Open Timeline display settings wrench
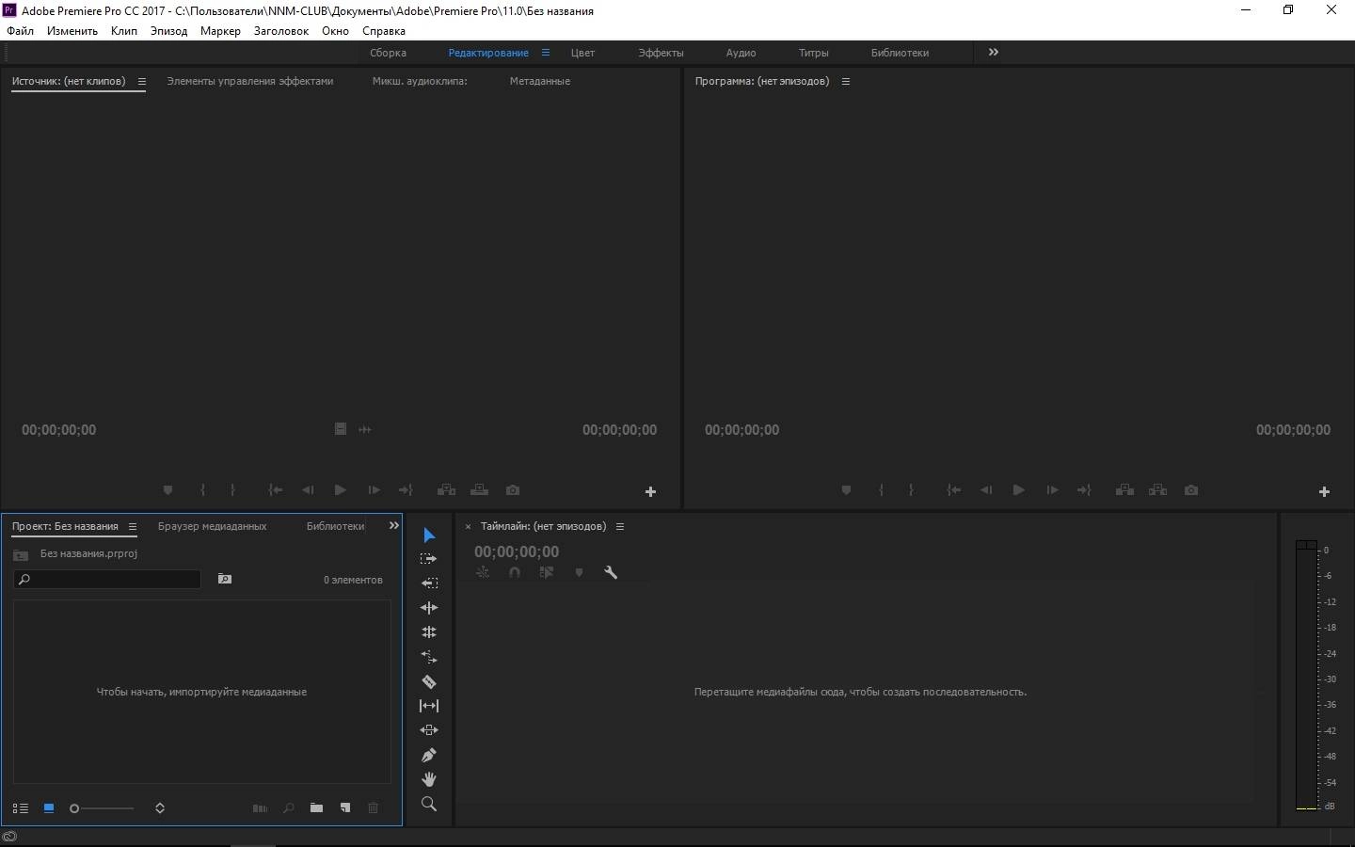 tap(611, 572)
